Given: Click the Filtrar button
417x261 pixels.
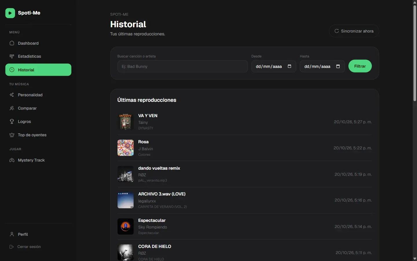Looking at the screenshot, I should [360, 66].
